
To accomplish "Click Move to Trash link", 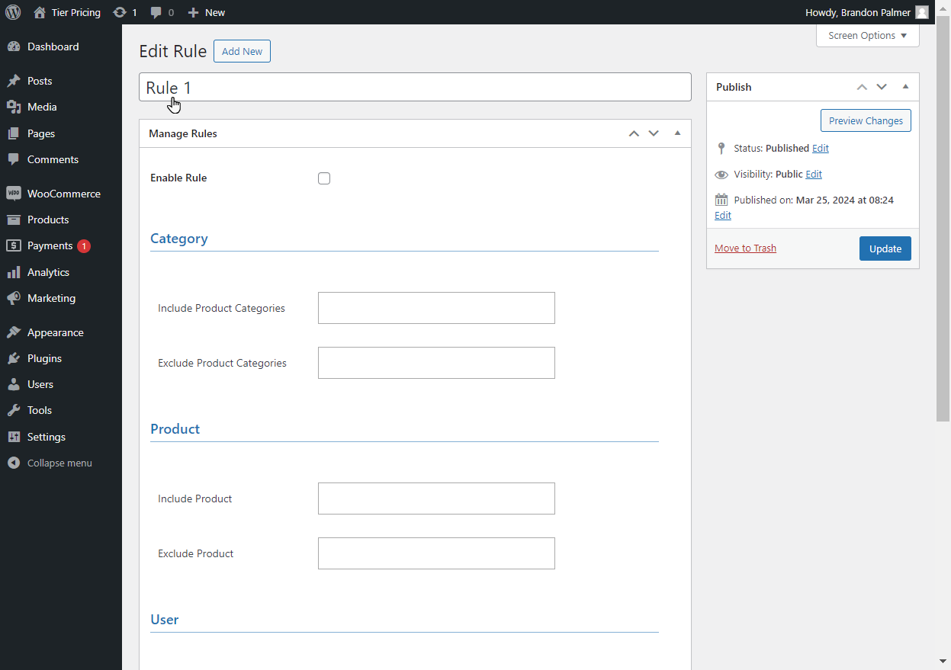I will (745, 248).
